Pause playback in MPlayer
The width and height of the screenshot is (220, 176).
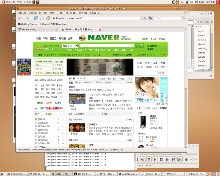point(149,159)
